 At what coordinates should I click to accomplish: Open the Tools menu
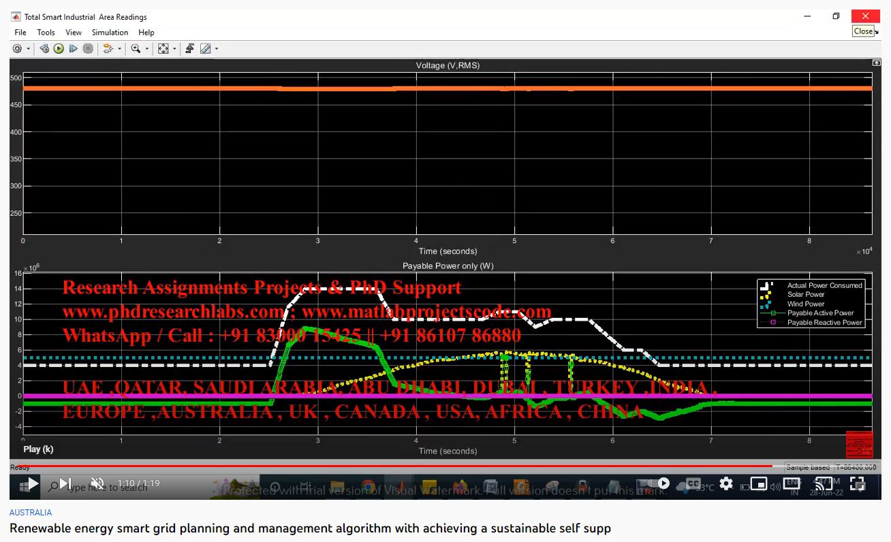(46, 32)
